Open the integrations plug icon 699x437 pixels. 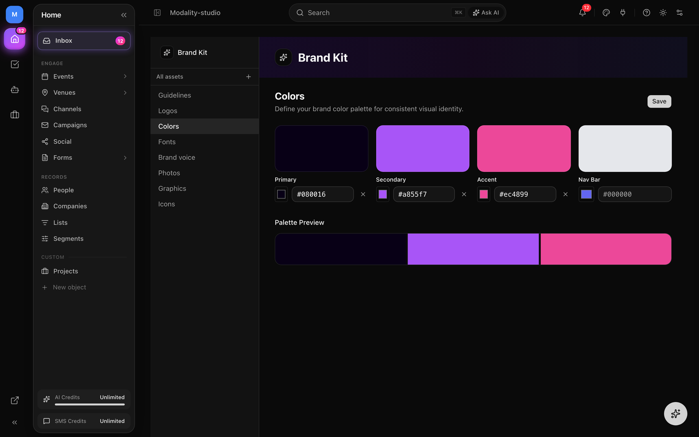(623, 13)
